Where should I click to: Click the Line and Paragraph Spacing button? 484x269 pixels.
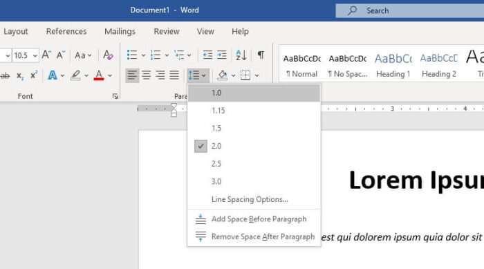(x=198, y=75)
